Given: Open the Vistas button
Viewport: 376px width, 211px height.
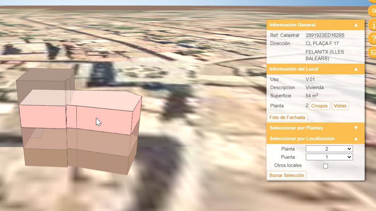Looking at the screenshot, I should point(340,106).
